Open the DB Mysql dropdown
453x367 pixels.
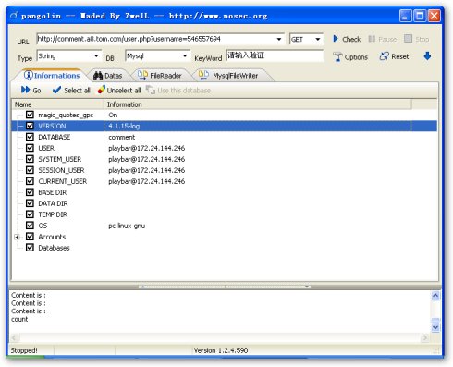coord(185,56)
